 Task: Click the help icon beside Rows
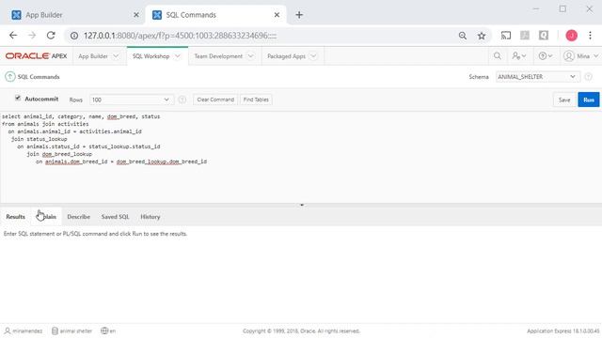coord(182,100)
